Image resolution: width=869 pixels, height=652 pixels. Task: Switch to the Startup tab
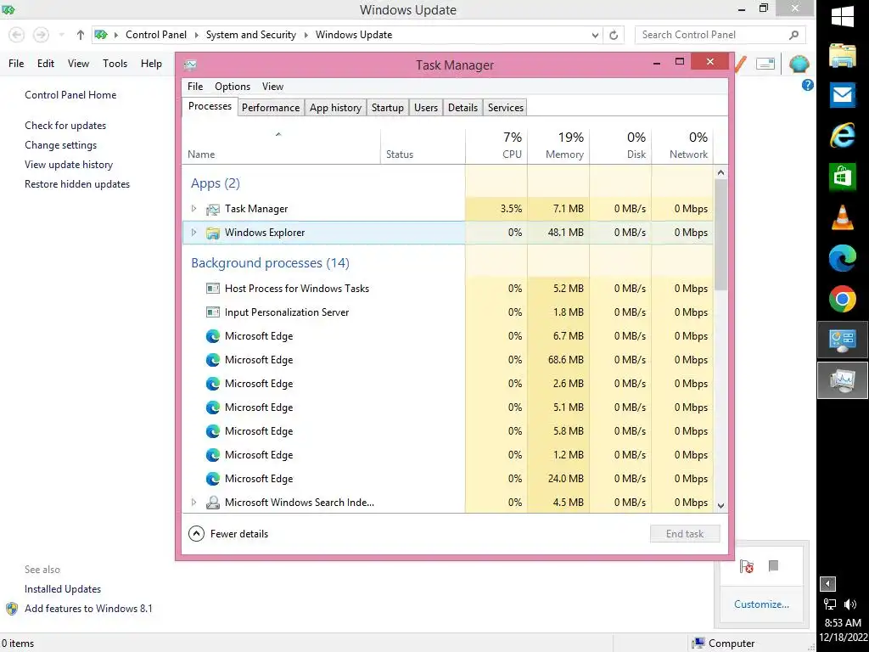point(387,108)
